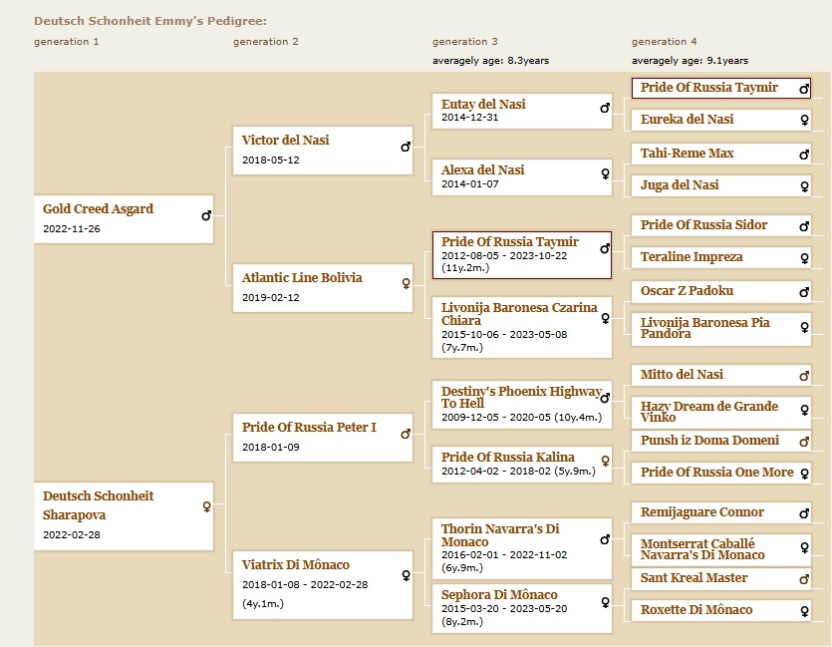832x647 pixels.
Task: Open Hazy Dream de Grande Vinko
Action: point(708,412)
